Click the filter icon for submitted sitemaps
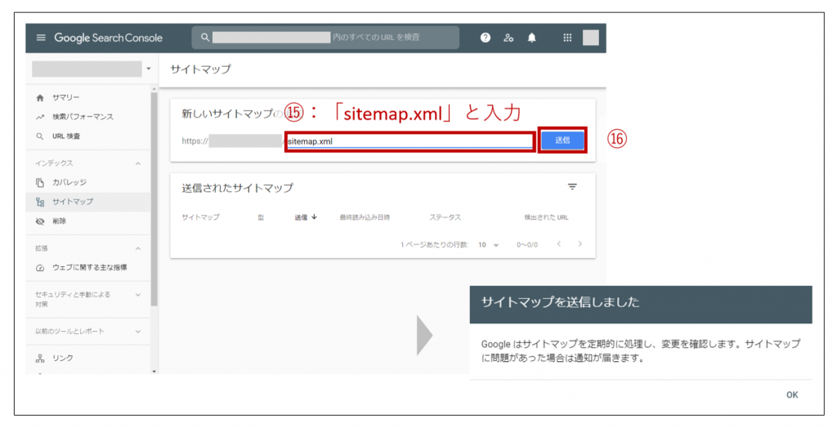Image resolution: width=837 pixels, height=428 pixels. [572, 187]
